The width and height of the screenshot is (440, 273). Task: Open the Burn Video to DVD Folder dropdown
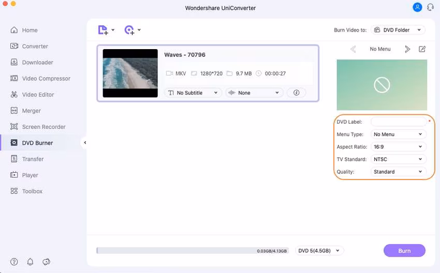point(398,30)
